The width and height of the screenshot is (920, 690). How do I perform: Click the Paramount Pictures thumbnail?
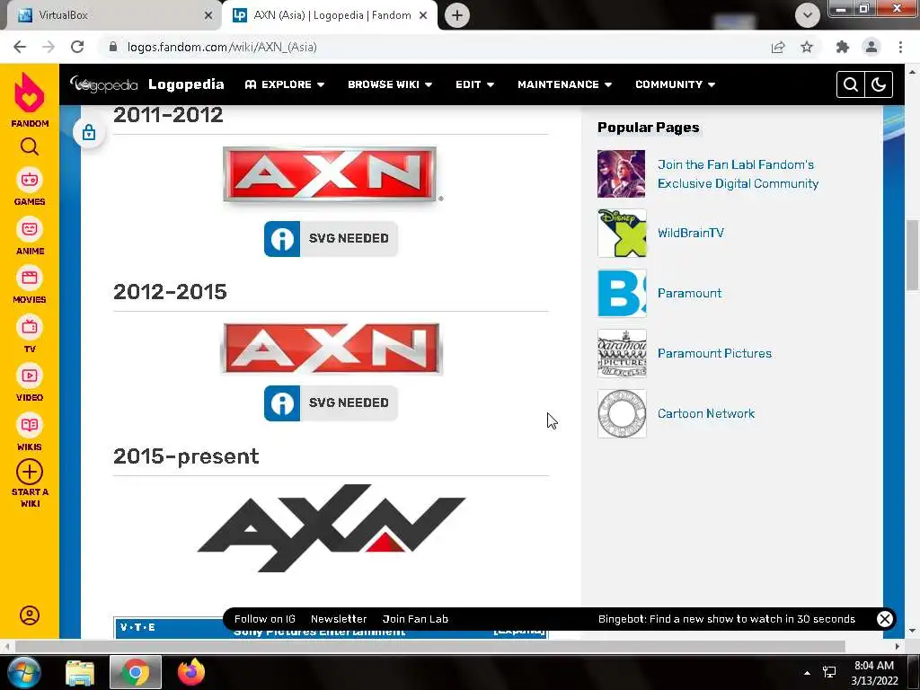click(x=622, y=353)
